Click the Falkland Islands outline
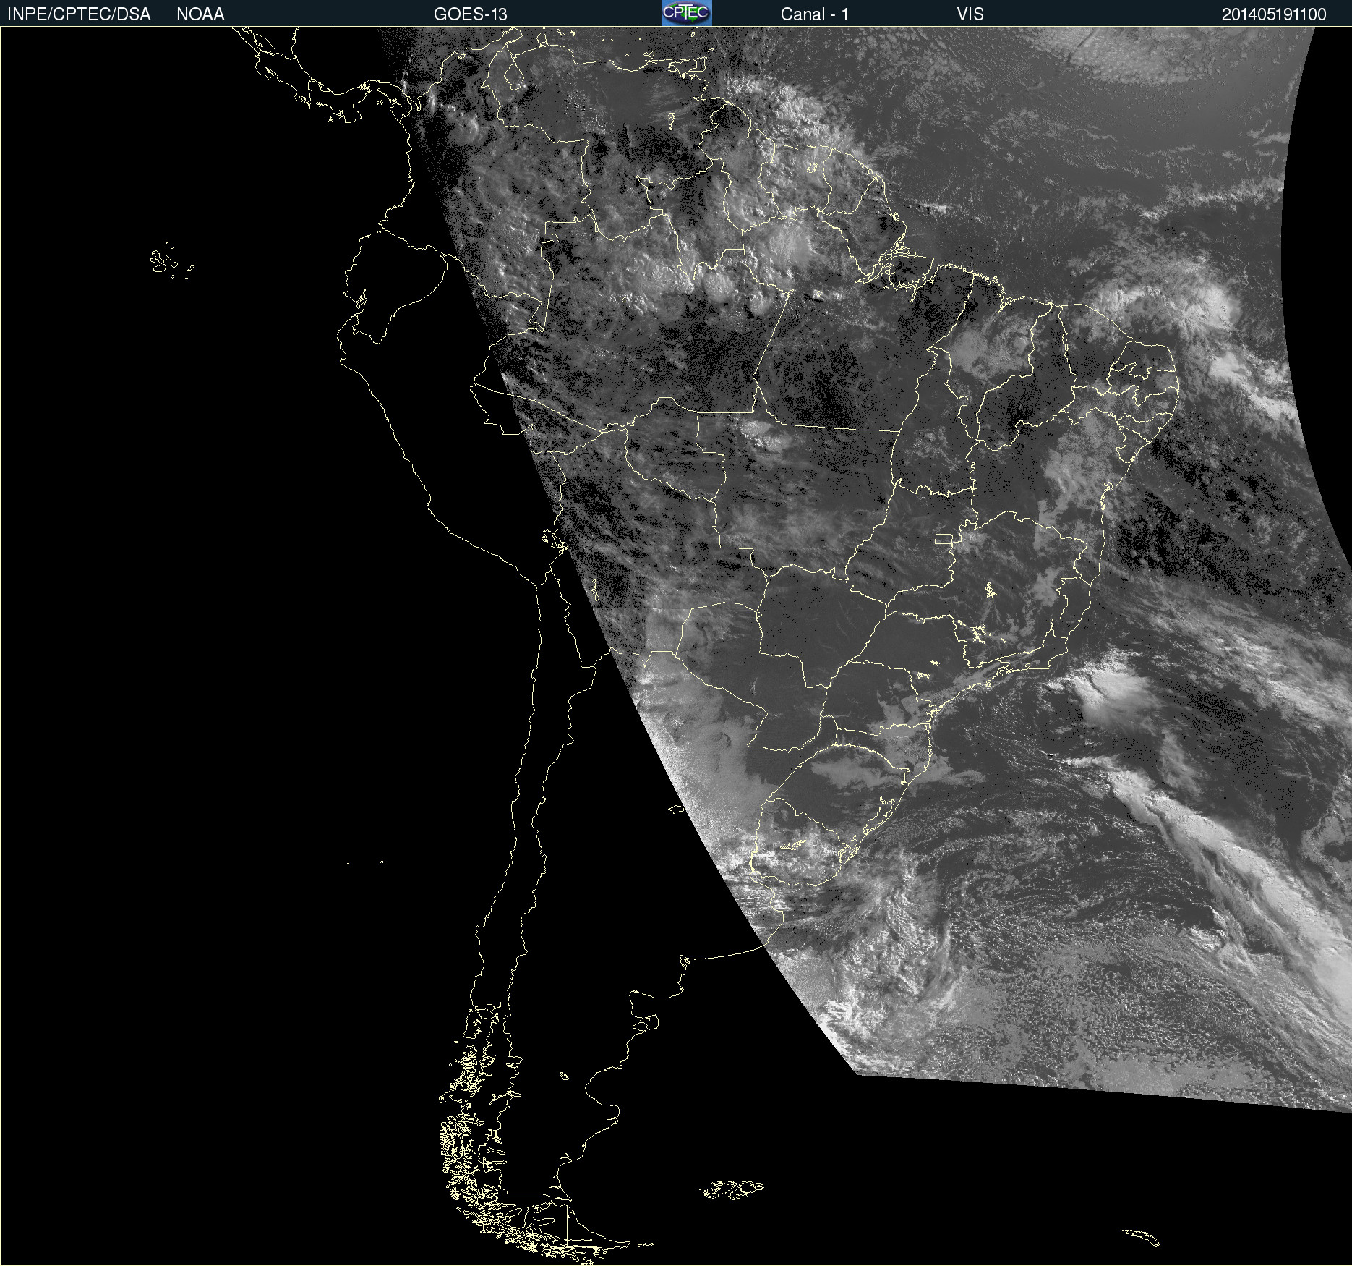Screen dimensions: 1352x1266 click(732, 1189)
